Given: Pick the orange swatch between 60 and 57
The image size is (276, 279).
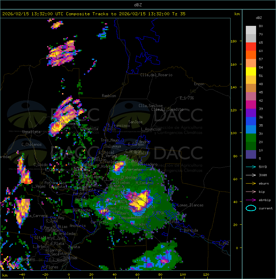Looking at the screenshot, I should [x=251, y=55].
